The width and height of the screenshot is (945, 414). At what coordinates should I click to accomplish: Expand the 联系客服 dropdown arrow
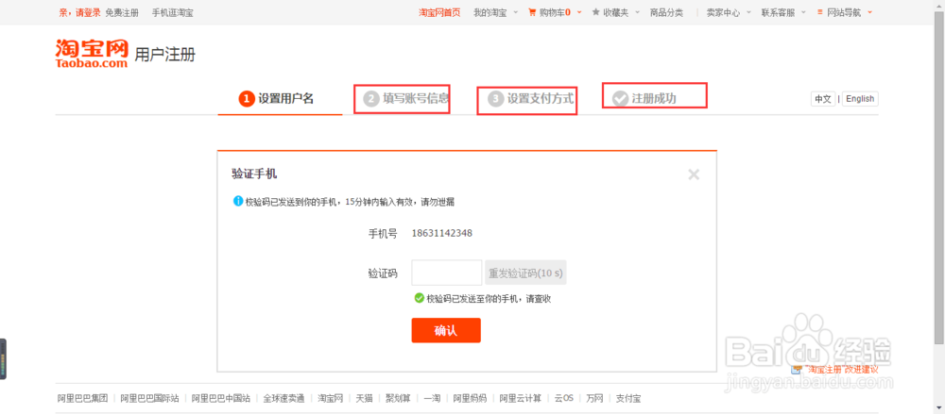(x=804, y=12)
